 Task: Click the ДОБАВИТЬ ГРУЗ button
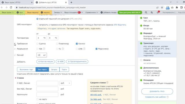157,91
